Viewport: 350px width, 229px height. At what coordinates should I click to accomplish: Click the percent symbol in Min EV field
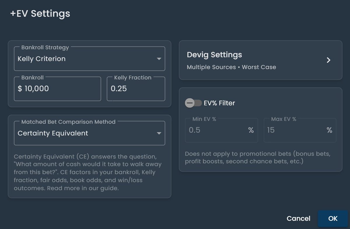tap(251, 130)
